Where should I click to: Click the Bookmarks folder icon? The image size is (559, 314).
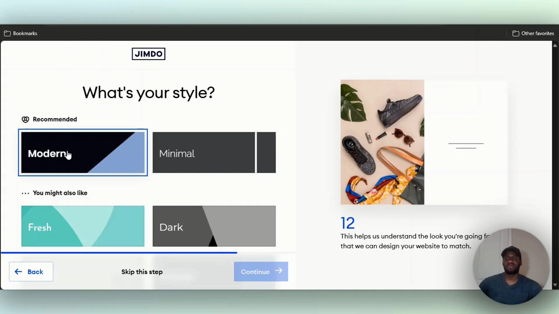coord(7,33)
